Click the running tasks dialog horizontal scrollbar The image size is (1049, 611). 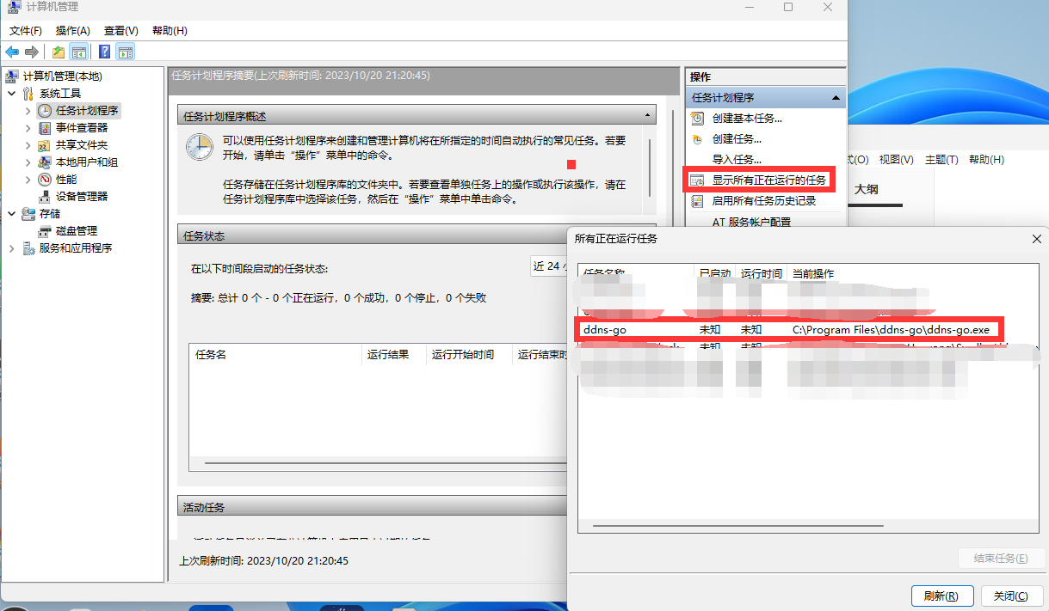point(738,525)
